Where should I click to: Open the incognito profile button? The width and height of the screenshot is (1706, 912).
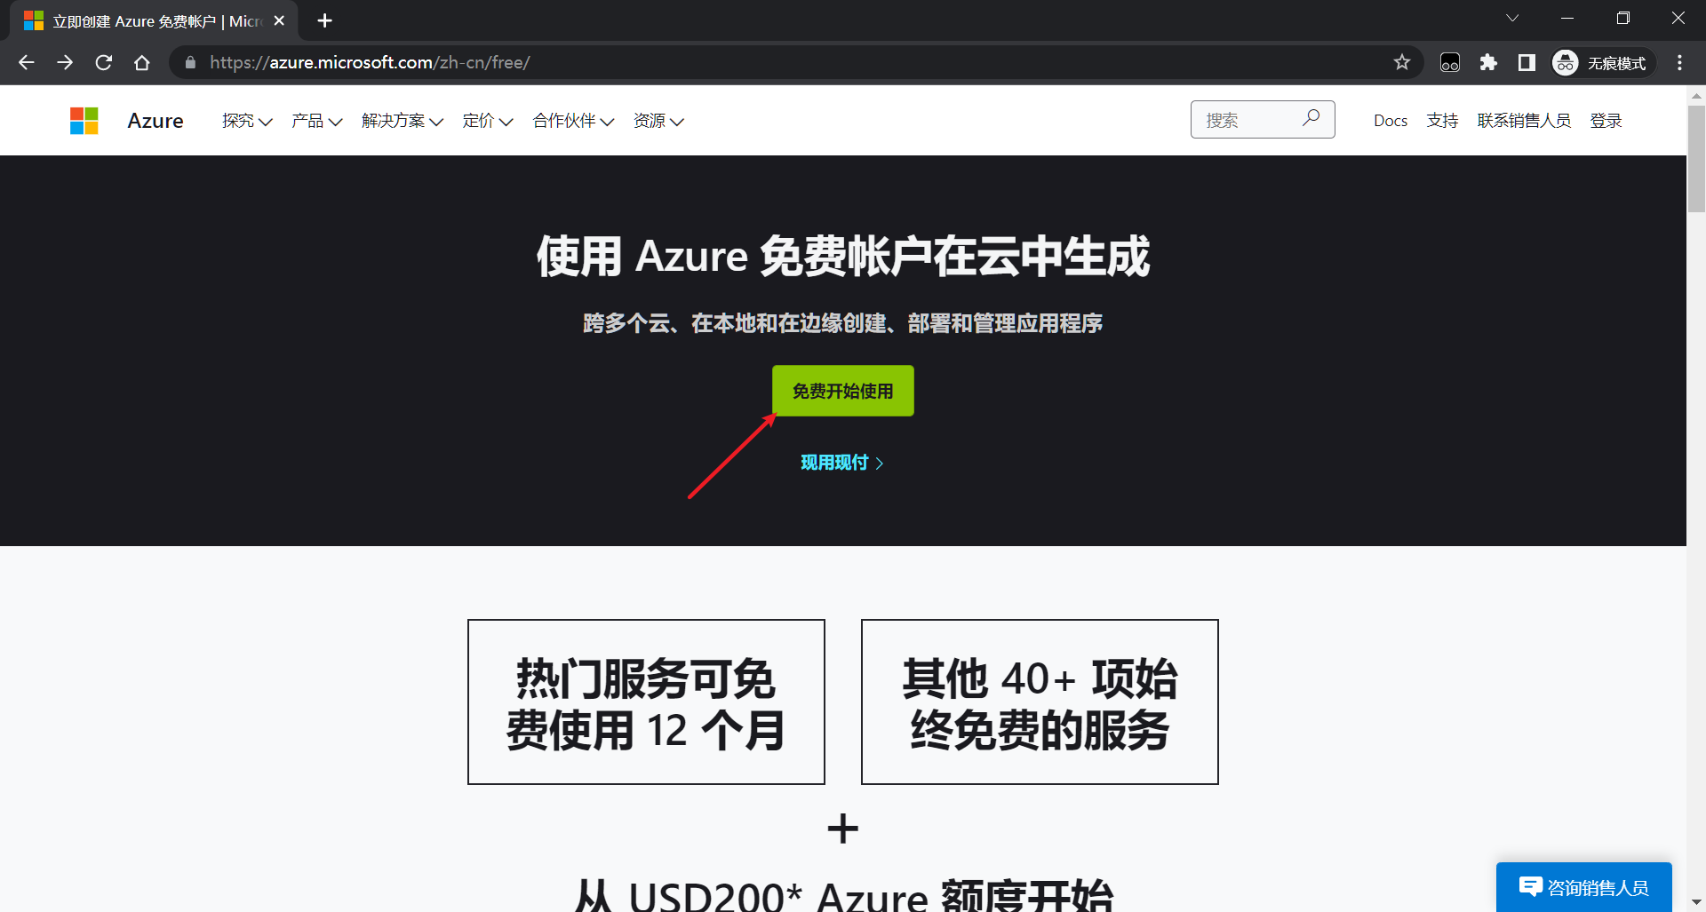coord(1604,62)
